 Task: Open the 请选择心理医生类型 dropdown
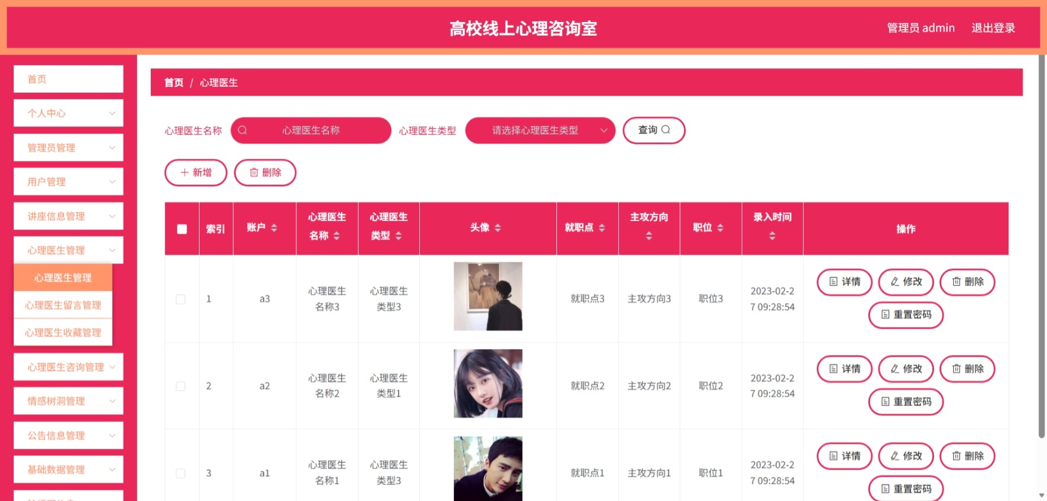click(x=540, y=130)
